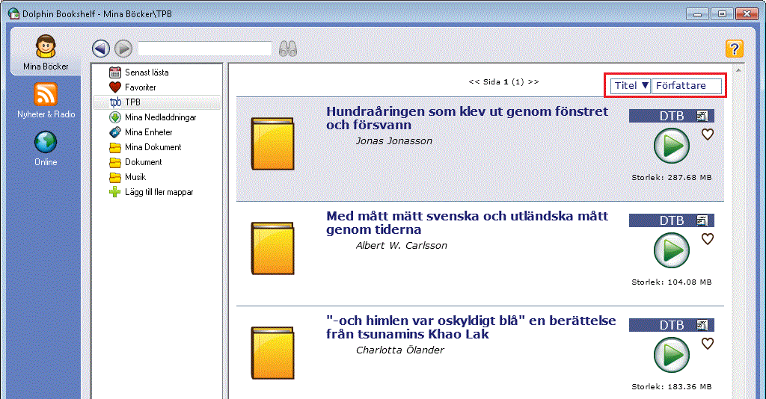Click author name Albert W. Carlsson
766x399 pixels.
pyautogui.click(x=401, y=245)
